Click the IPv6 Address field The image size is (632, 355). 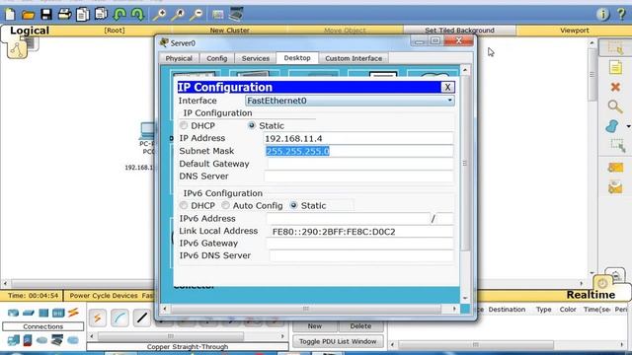tap(348, 219)
